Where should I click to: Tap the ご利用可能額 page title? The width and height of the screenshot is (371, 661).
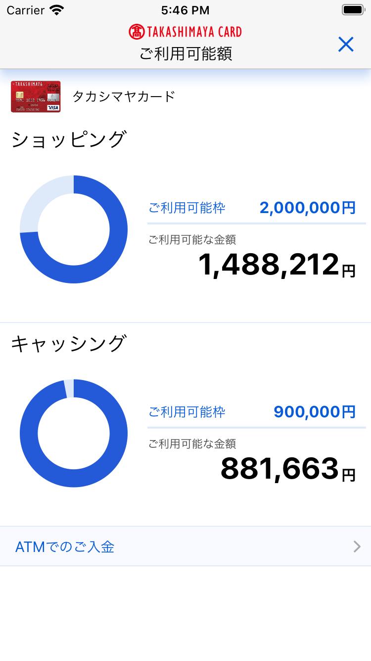click(x=185, y=54)
